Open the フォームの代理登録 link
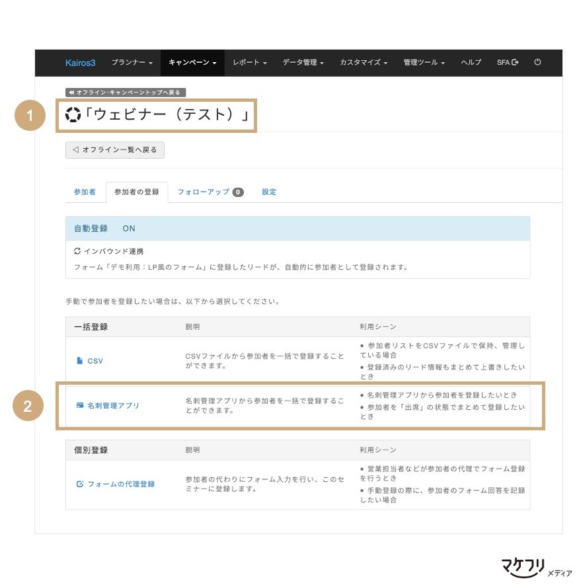Image resolution: width=577 pixels, height=585 pixels. (121, 484)
